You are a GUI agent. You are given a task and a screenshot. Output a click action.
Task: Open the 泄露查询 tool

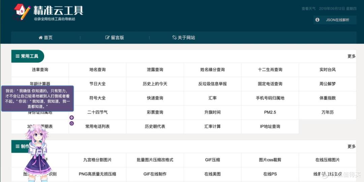(155, 70)
